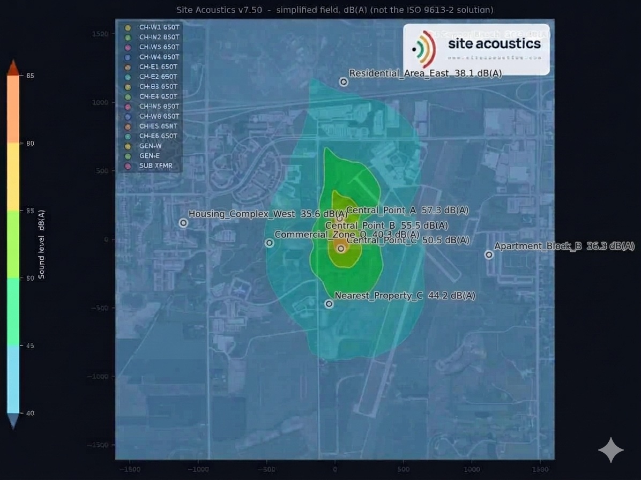This screenshot has height=480, width=641.
Task: Click the y-axis tick labeled -1500
Action: [x=98, y=445]
